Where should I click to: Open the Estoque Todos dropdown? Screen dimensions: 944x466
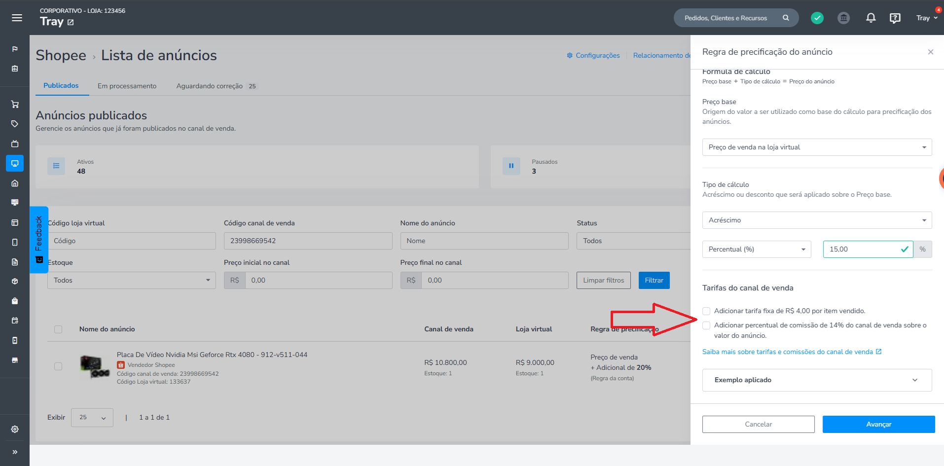coord(131,280)
